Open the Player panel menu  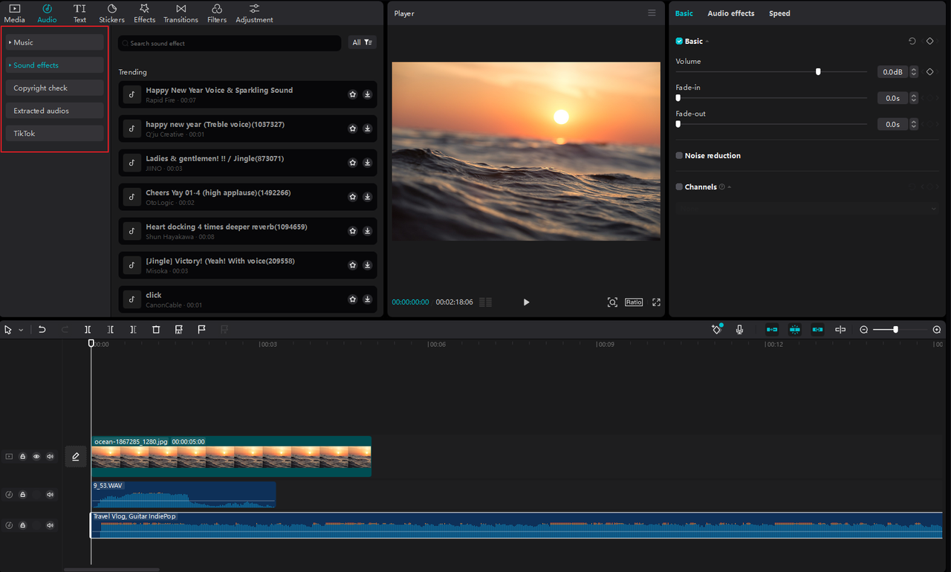652,13
